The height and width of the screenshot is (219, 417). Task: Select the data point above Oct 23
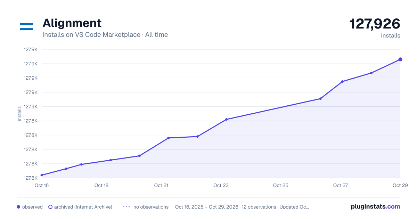tap(226, 119)
